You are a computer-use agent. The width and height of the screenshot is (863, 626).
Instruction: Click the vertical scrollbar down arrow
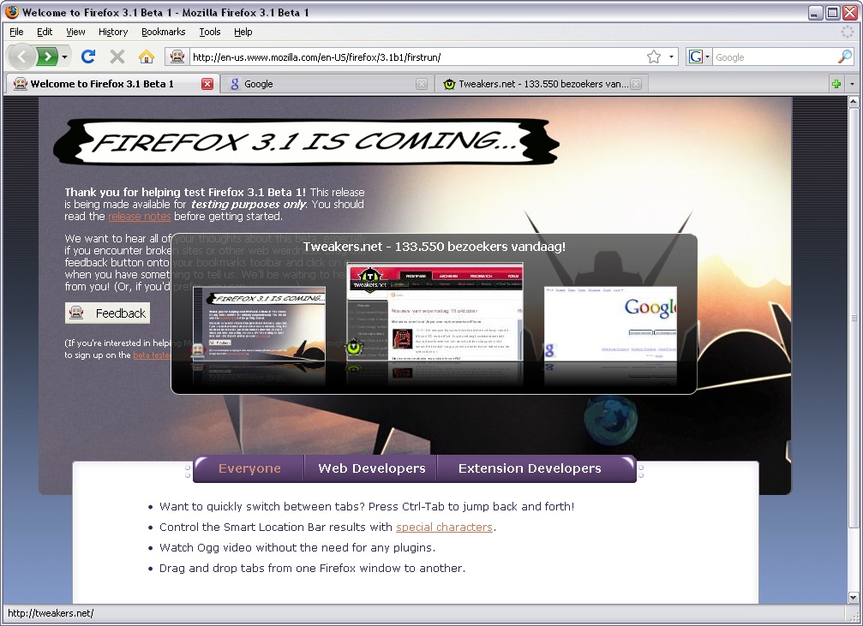coord(853,598)
